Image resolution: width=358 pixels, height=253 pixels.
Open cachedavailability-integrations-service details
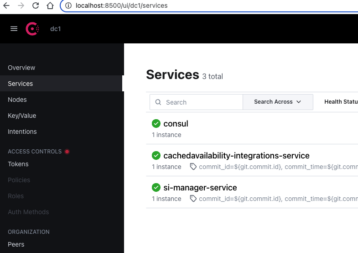click(236, 156)
